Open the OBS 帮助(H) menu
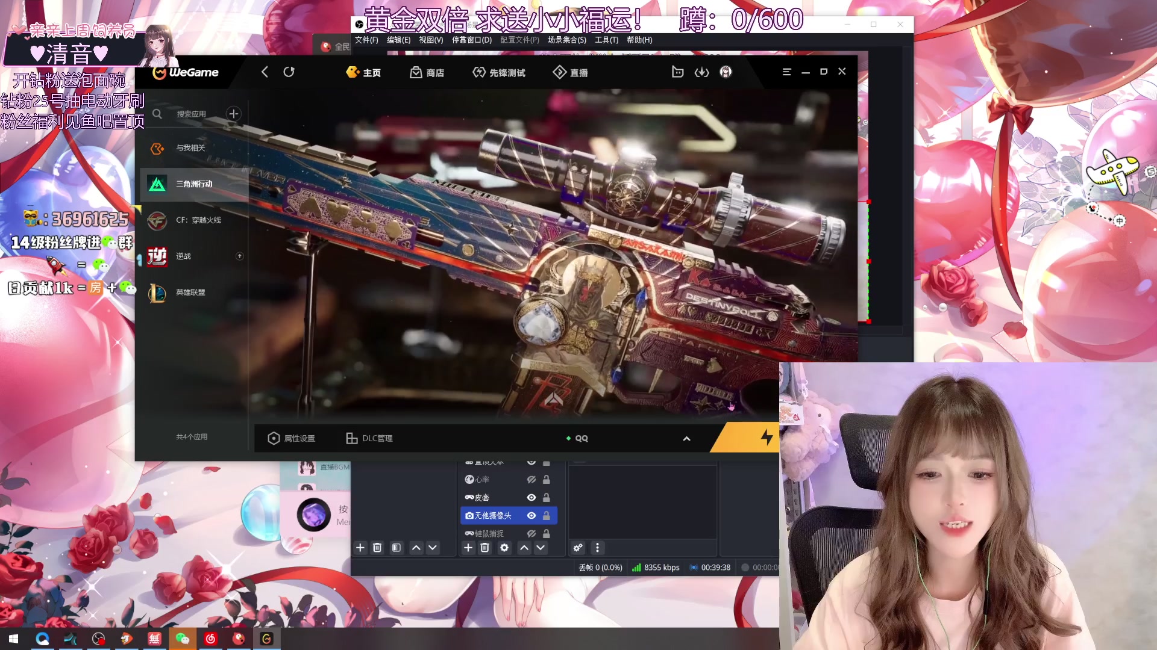Image resolution: width=1157 pixels, height=650 pixels. pyautogui.click(x=639, y=40)
